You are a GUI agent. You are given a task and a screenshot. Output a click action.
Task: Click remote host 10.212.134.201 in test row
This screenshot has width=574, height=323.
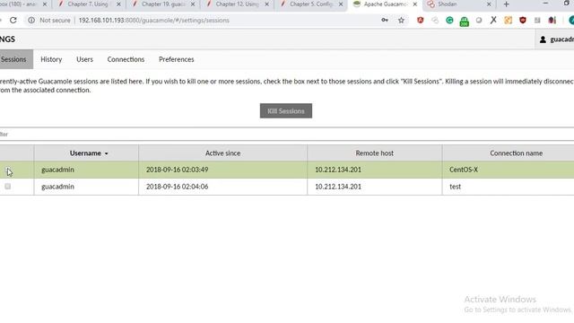pos(338,187)
